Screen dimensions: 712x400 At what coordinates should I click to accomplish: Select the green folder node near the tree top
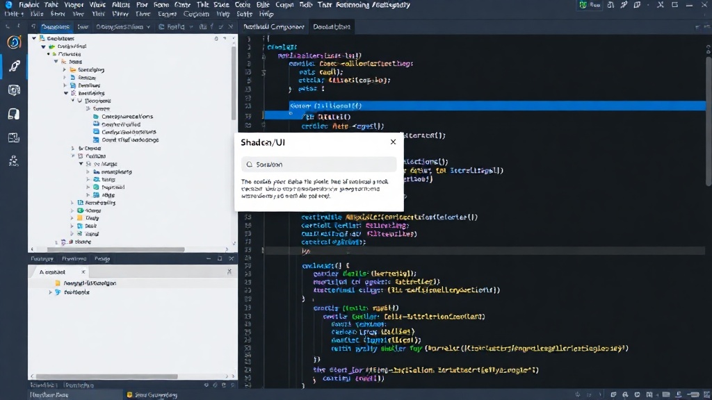68,47
